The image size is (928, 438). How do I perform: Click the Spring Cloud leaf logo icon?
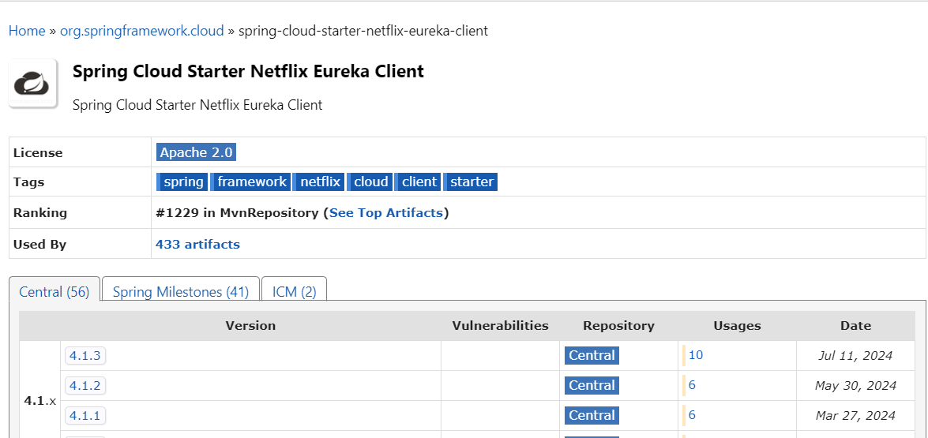point(33,84)
